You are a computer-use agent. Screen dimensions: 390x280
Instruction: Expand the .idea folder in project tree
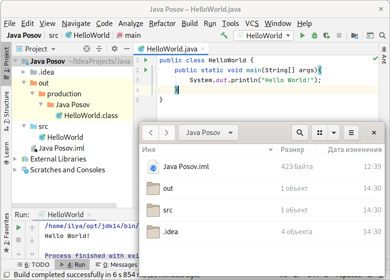pos(23,72)
